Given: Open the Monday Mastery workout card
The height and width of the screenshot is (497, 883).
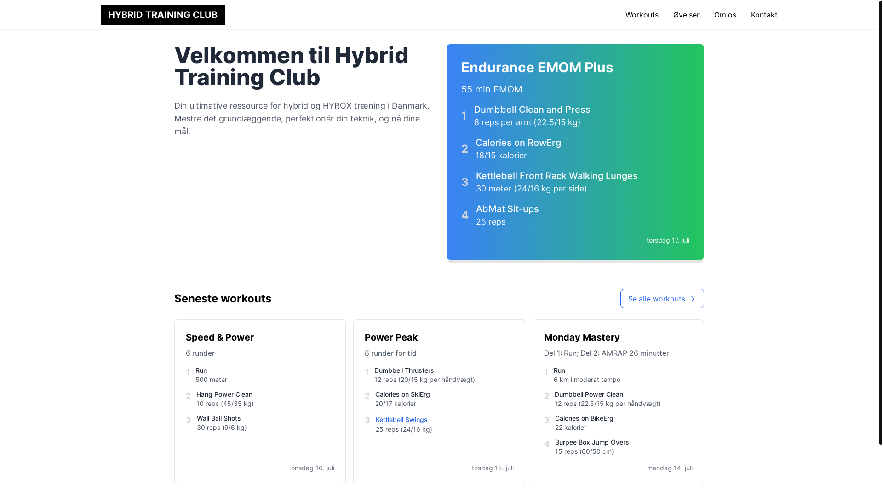Looking at the screenshot, I should [x=618, y=402].
